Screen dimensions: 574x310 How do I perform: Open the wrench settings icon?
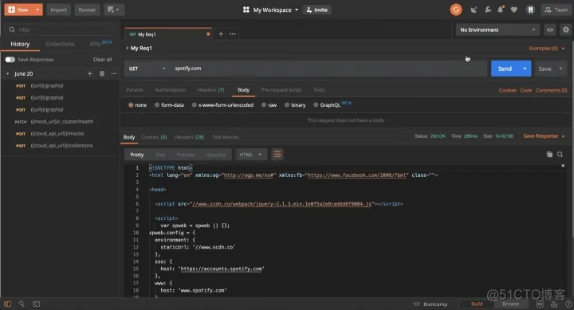(x=488, y=10)
